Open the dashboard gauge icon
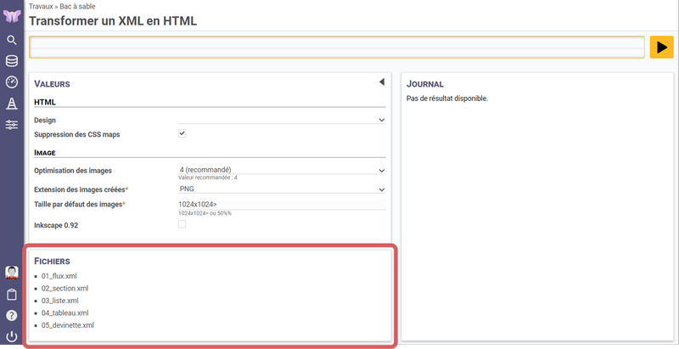 click(12, 82)
